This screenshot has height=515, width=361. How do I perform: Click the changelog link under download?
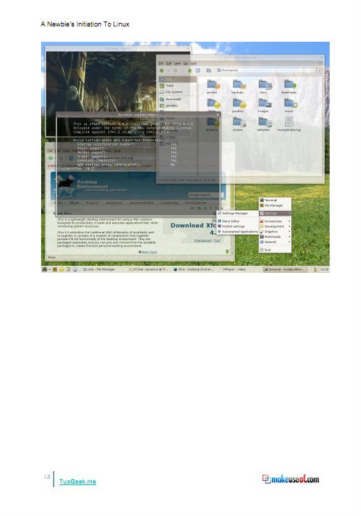[202, 240]
